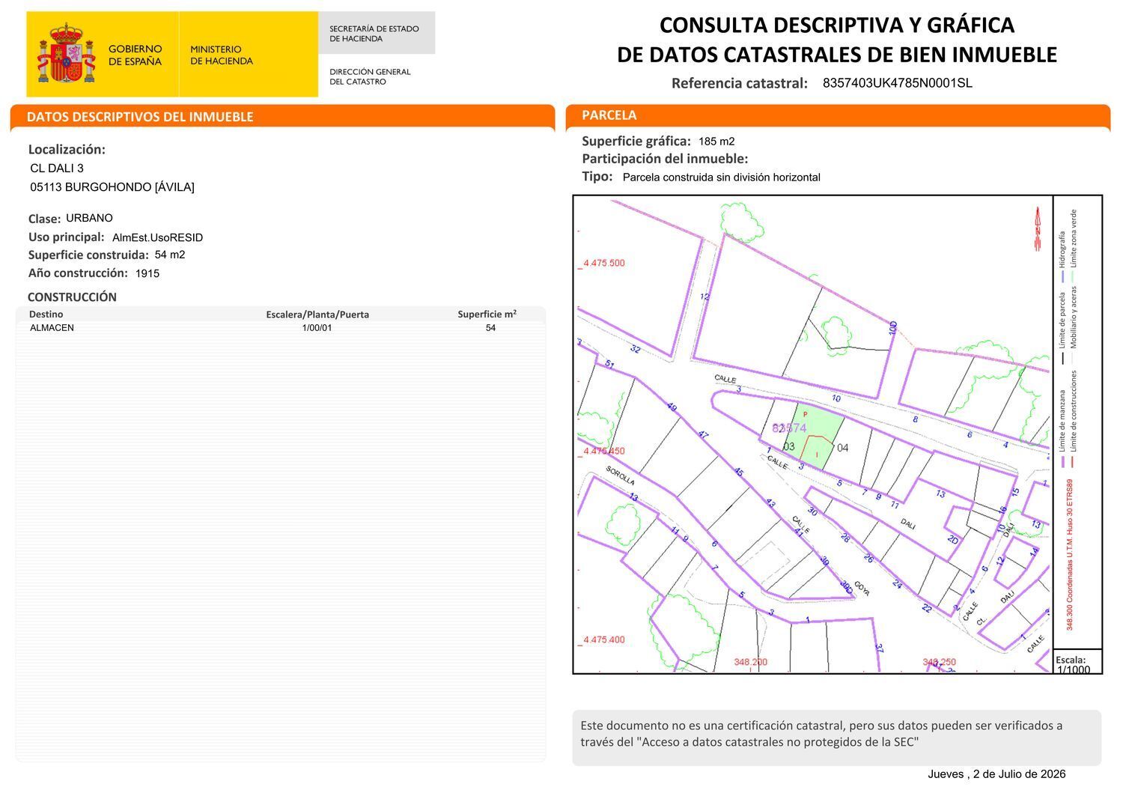The width and height of the screenshot is (1123, 793).
Task: Click the 'MINISTERIO DE HACIENDA' text
Action: tap(222, 55)
